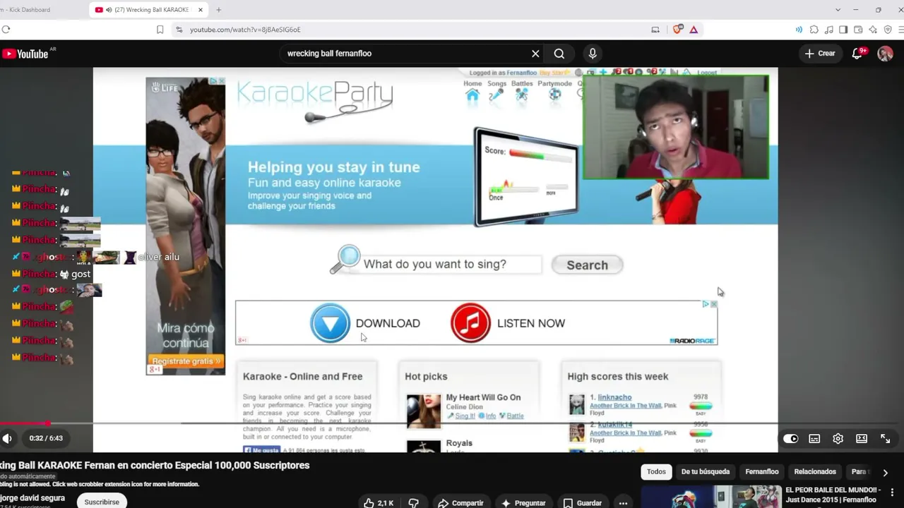Click the Crear button
The image size is (904, 508).
tap(819, 54)
